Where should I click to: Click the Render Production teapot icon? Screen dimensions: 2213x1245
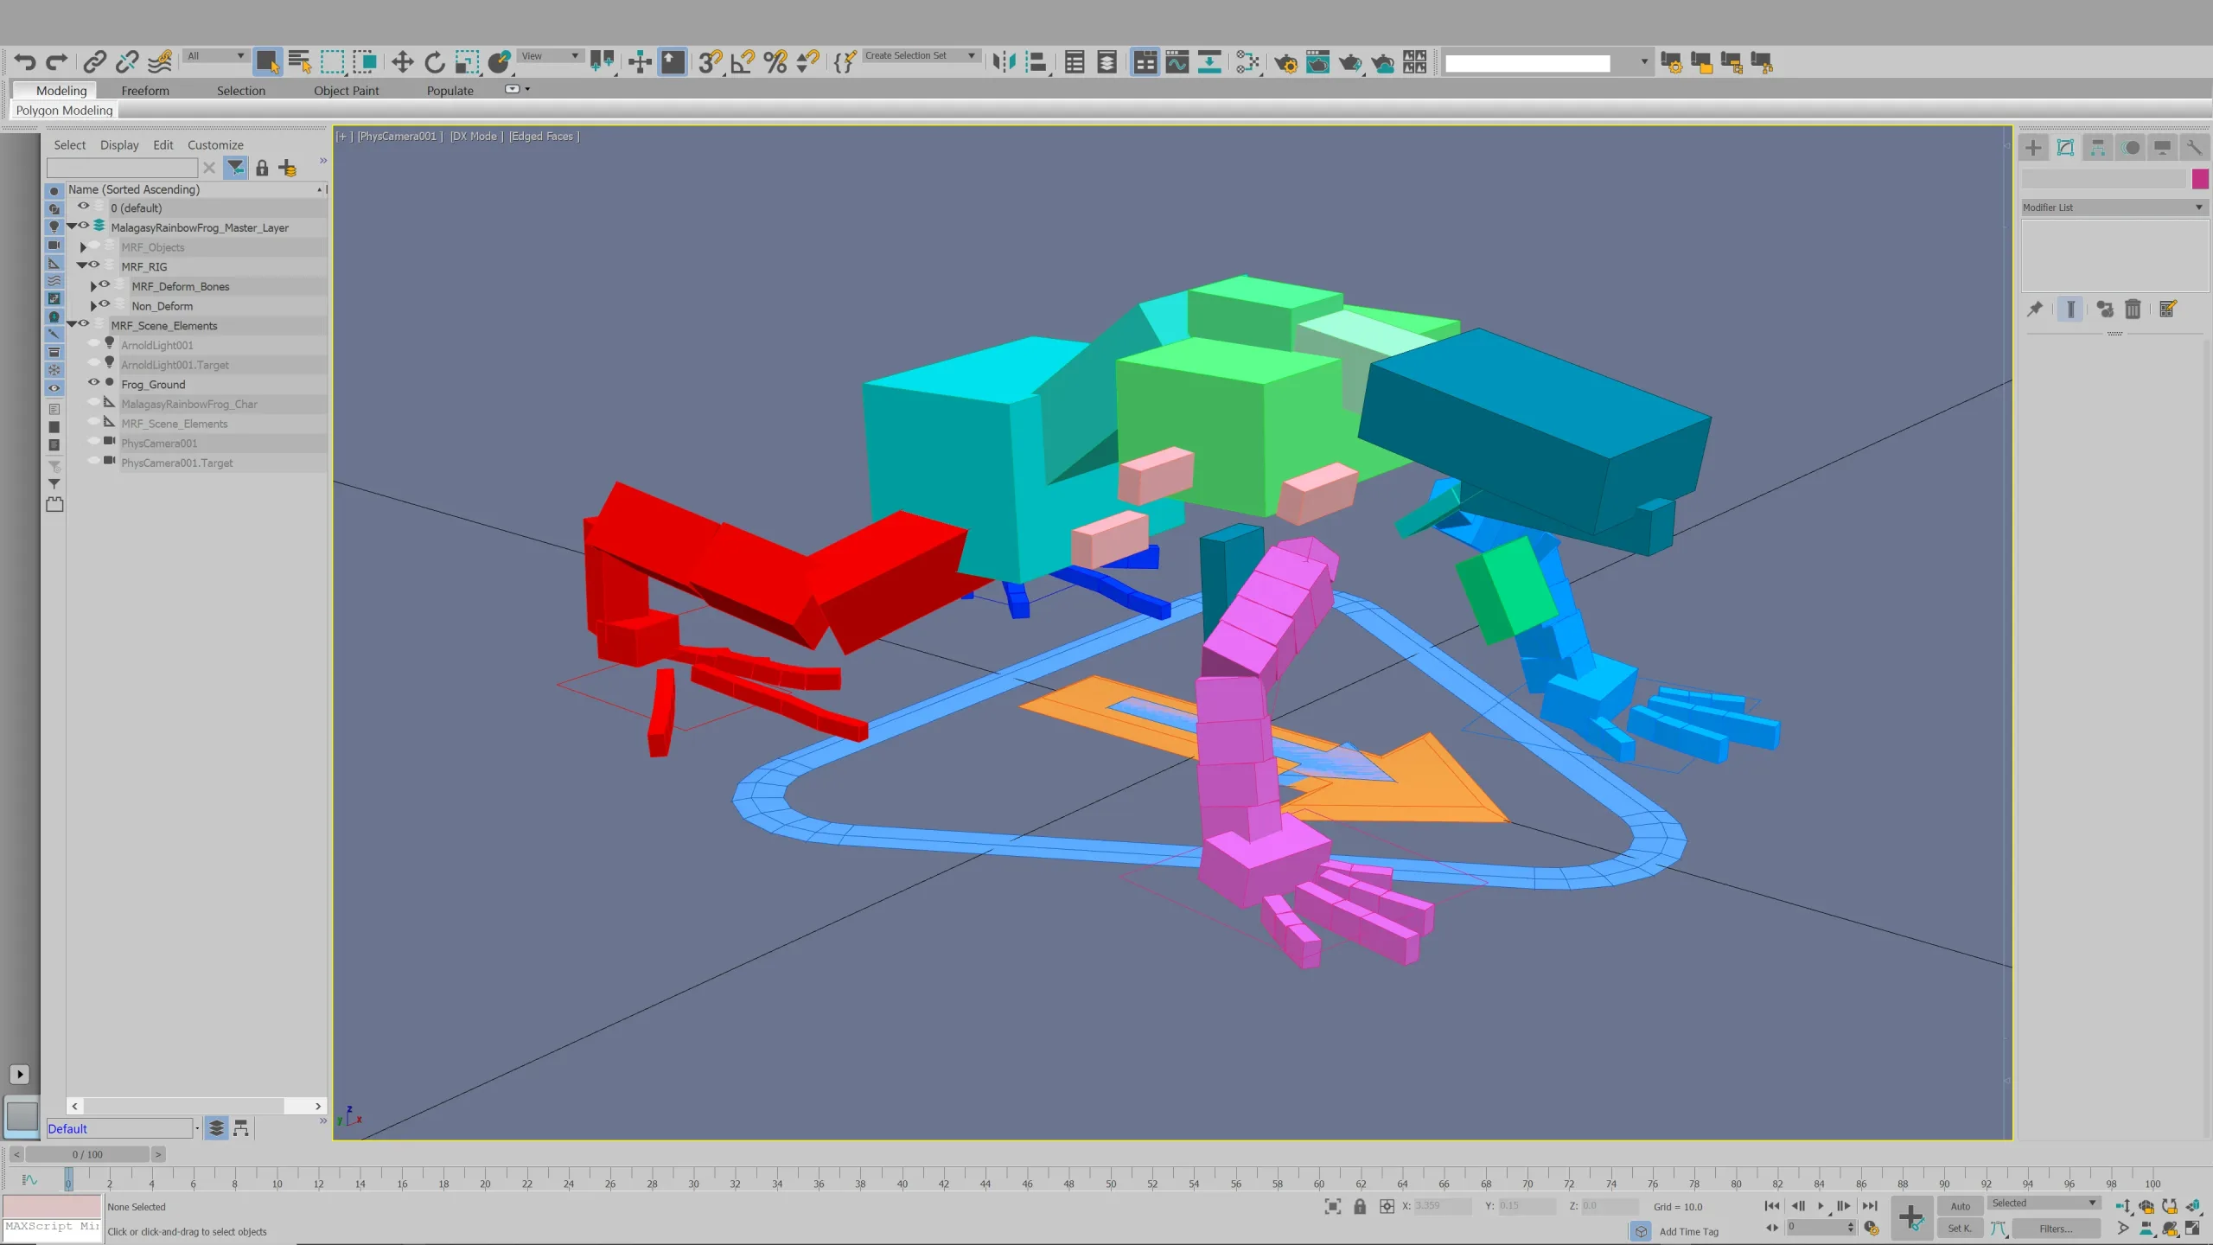1350,62
